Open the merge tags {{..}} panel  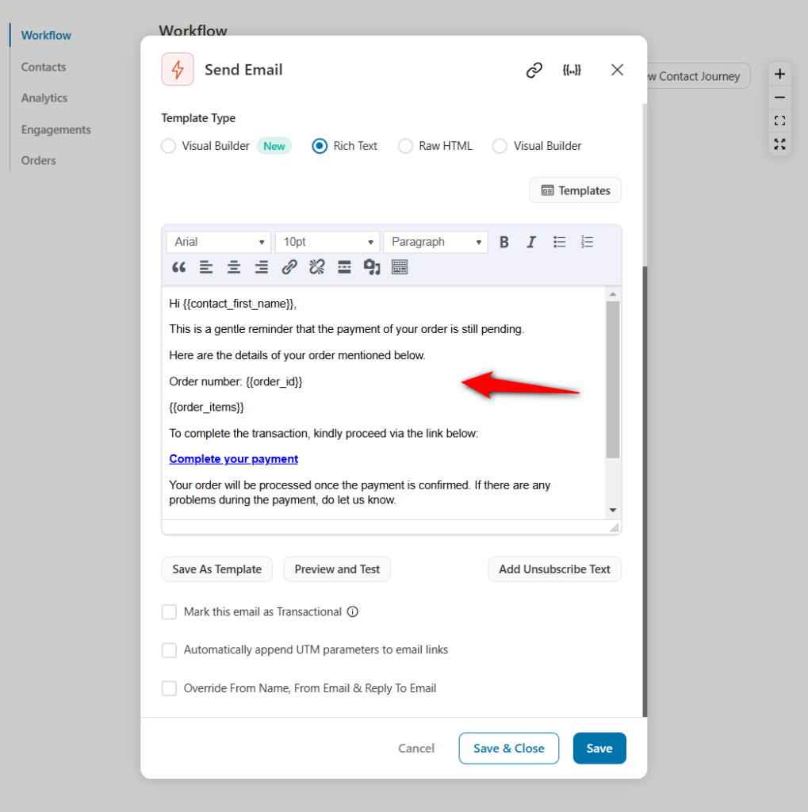point(572,70)
